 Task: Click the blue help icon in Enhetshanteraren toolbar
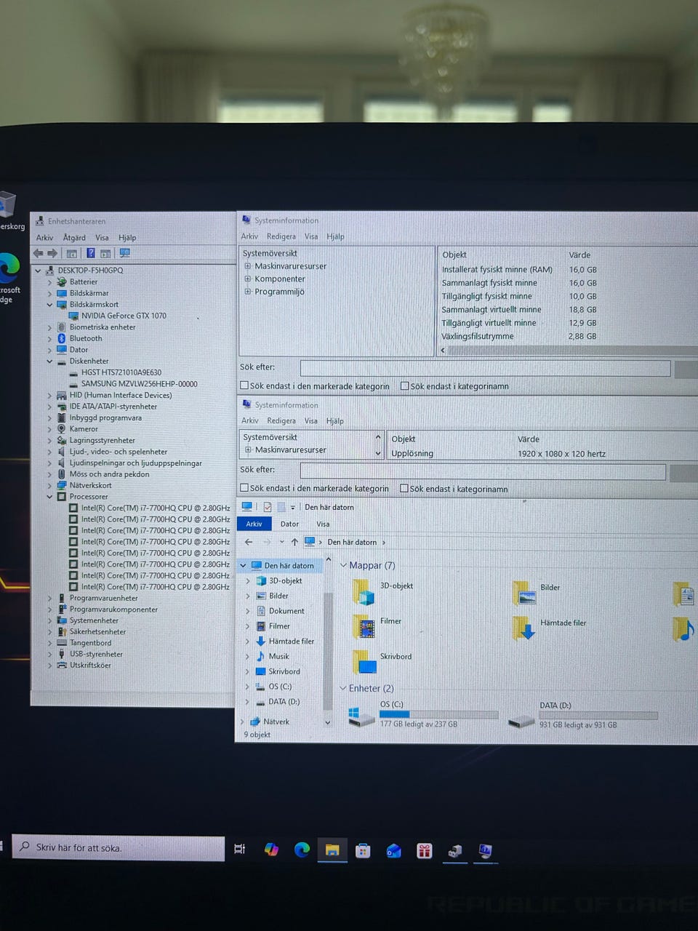coord(91,253)
